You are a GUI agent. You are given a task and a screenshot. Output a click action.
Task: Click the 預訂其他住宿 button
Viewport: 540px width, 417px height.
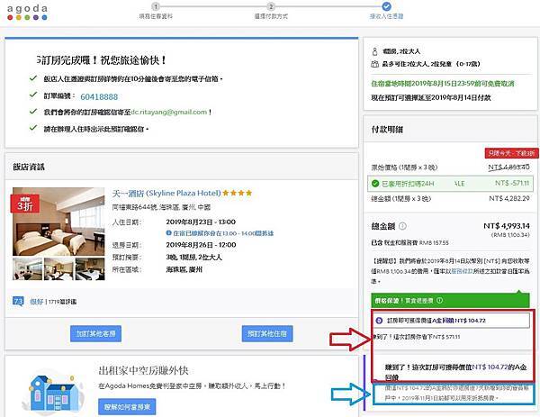[x=267, y=333]
